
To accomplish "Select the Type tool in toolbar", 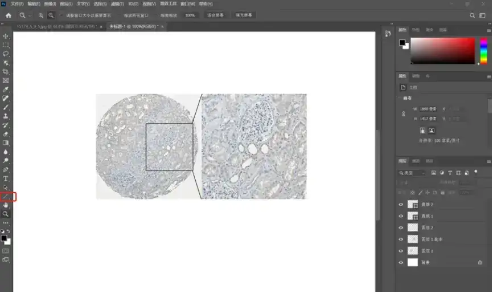I will pyautogui.click(x=6, y=178).
